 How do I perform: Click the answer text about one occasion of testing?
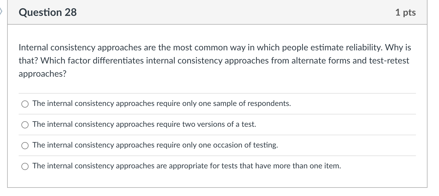click(155, 145)
